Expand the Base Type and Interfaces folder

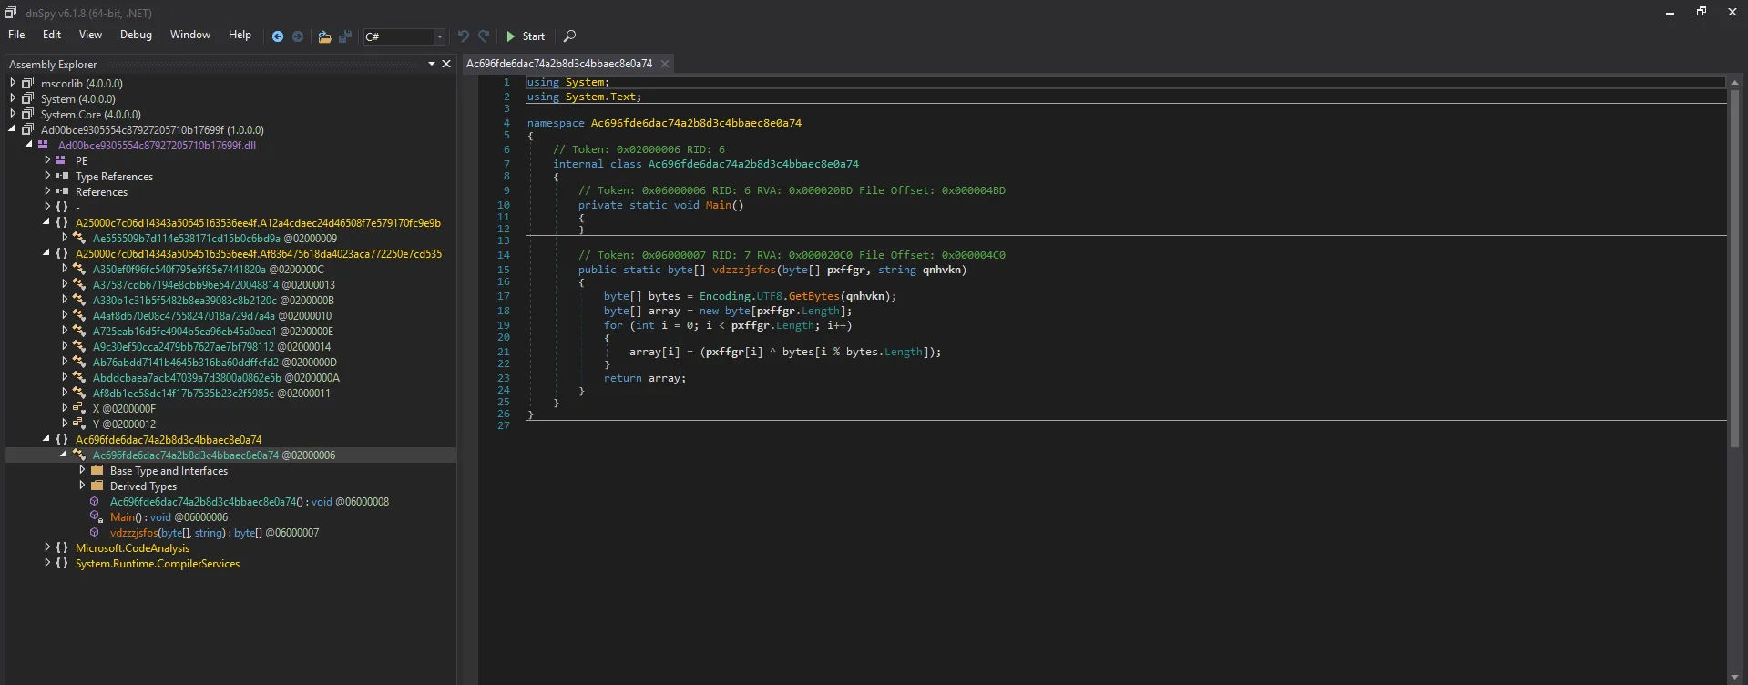click(x=82, y=471)
